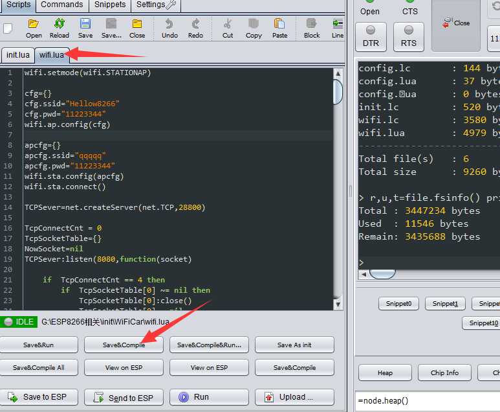Click the Paste clipboard icon
The height and width of the screenshot is (412, 500).
point(279,28)
